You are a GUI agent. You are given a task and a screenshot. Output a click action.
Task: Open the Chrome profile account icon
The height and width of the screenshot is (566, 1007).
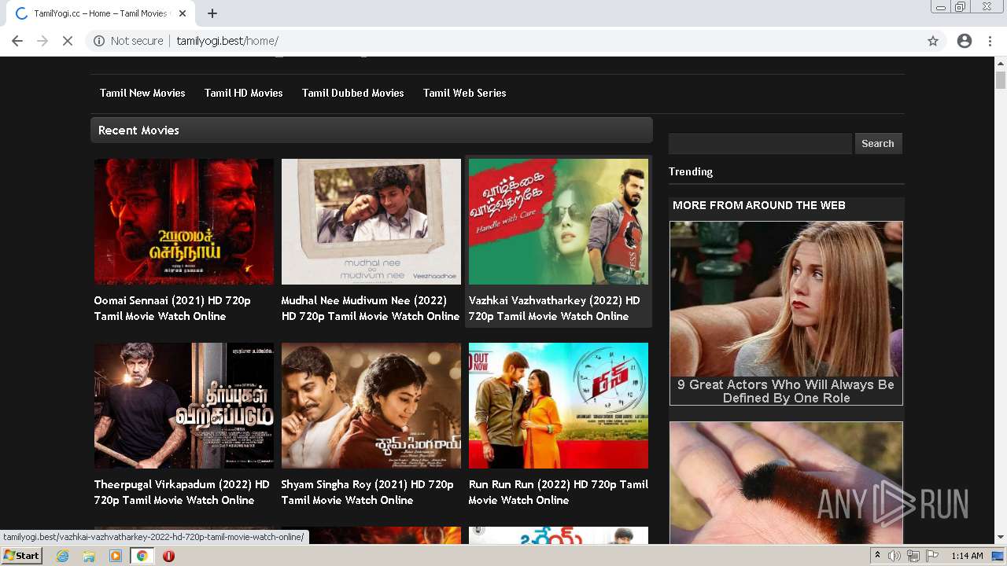(965, 41)
